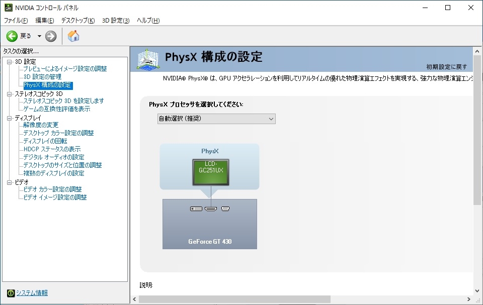Click the システム情報 link

coord(32,293)
